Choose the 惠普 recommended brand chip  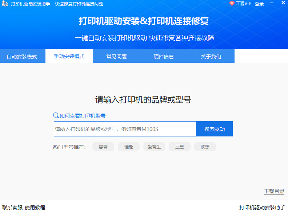click(103, 147)
